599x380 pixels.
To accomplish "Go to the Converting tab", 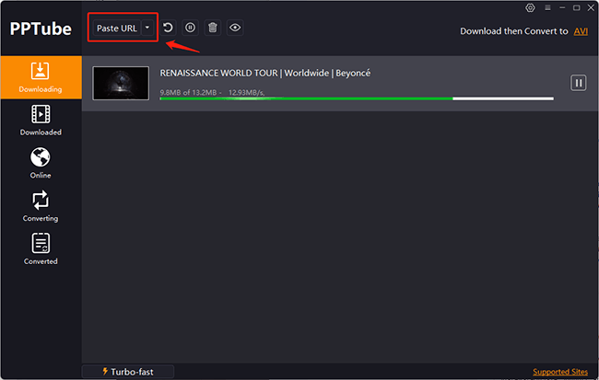I will (41, 206).
